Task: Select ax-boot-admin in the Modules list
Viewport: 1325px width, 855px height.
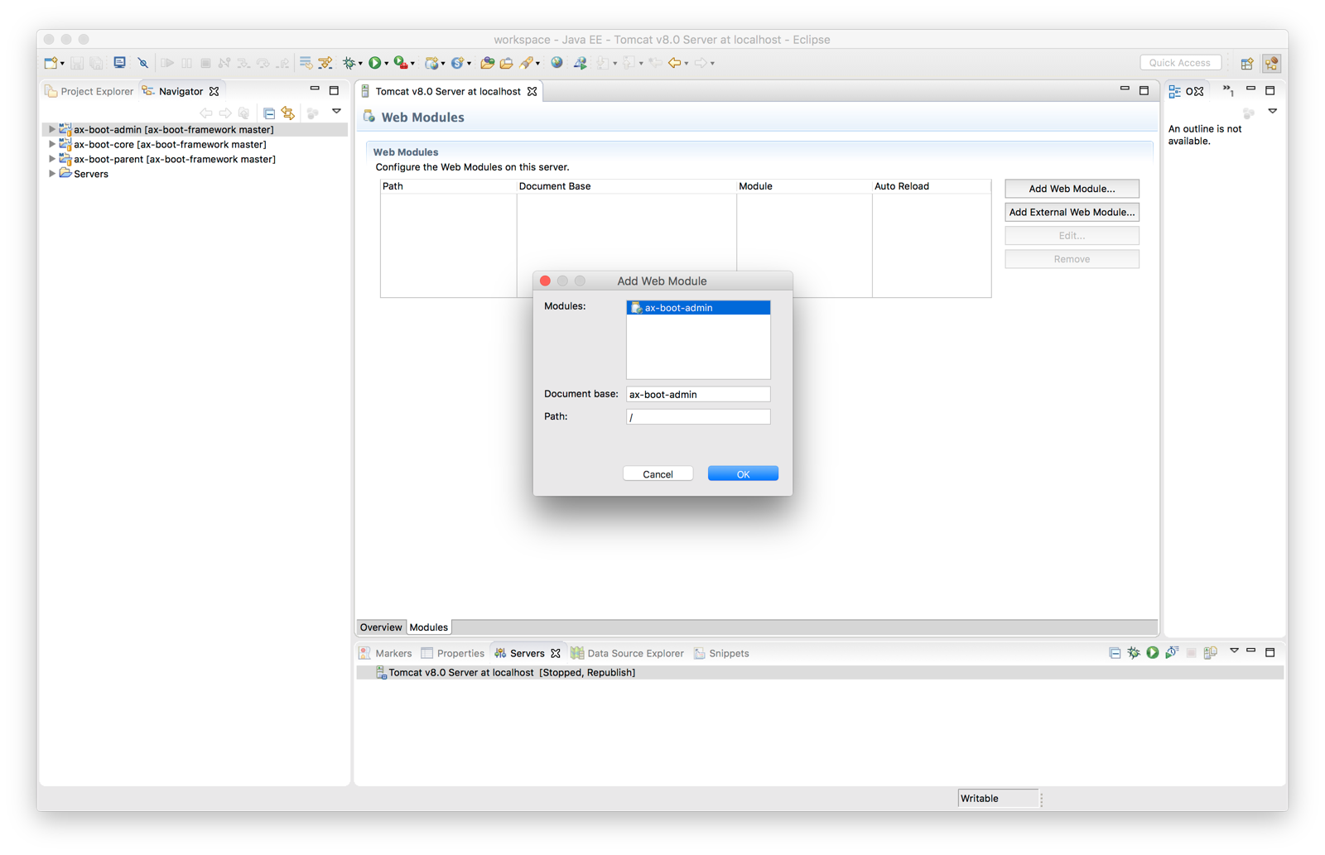Action: pos(698,308)
